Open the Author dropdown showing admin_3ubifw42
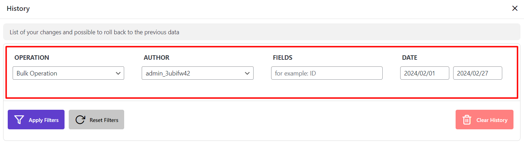524x144 pixels. (193, 73)
